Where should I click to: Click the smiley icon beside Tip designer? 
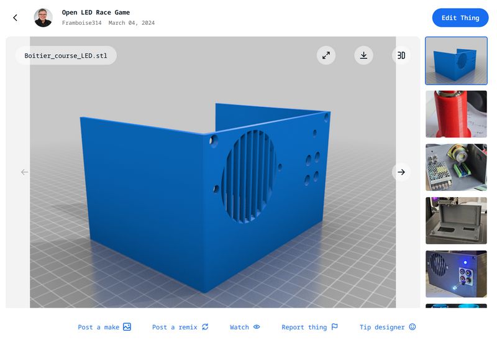point(412,327)
